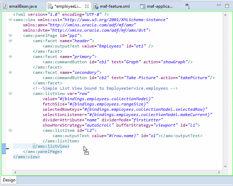This screenshot has width=233, height=186.
Task: Click the application icon on the maf-applica... tab
Action: (x=143, y=7)
